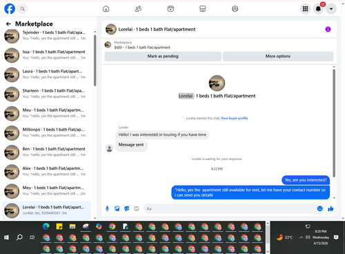The image size is (345, 254).
Task: Open the Facebook search icon
Action: point(22,9)
